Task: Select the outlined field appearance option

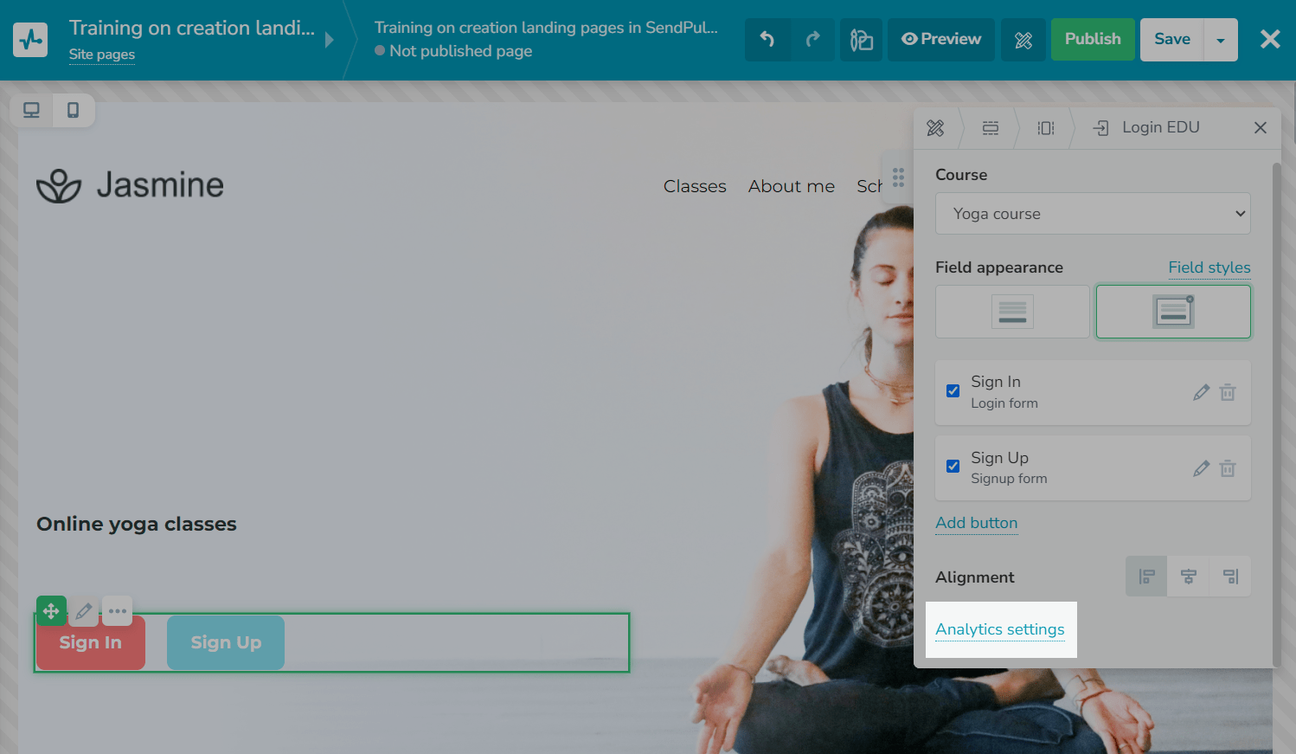Action: [x=1172, y=312]
